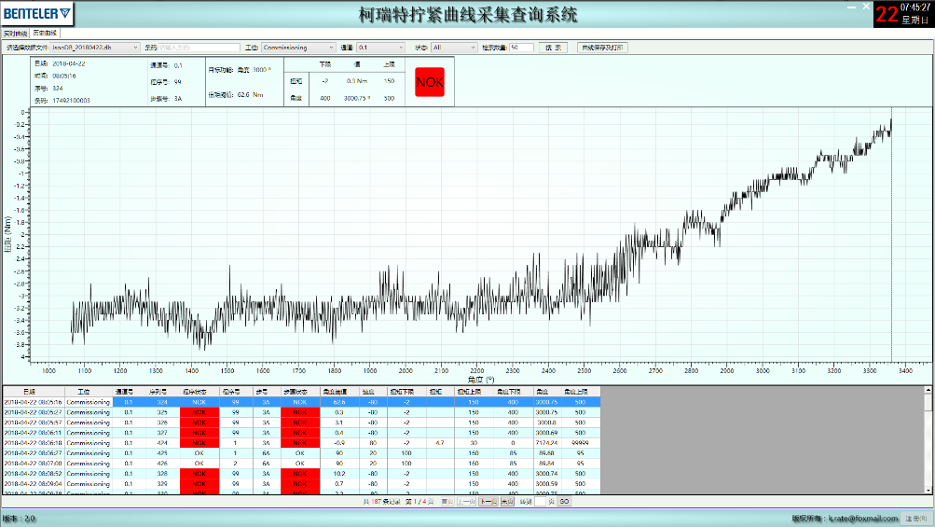This screenshot has height=527, width=935.
Task: Click the email k.rate@foxmail.com in status bar
Action: click(x=863, y=518)
